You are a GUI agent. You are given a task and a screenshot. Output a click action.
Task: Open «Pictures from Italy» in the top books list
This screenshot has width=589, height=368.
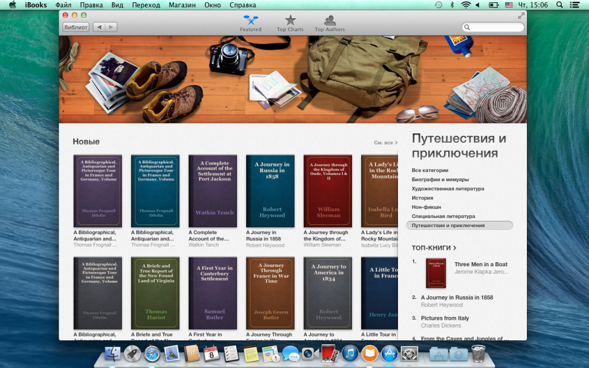[445, 318]
